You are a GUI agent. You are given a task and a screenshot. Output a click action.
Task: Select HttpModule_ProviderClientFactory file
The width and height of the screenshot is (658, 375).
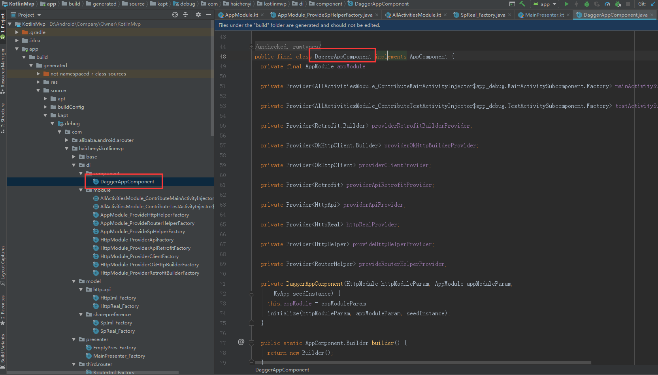140,256
